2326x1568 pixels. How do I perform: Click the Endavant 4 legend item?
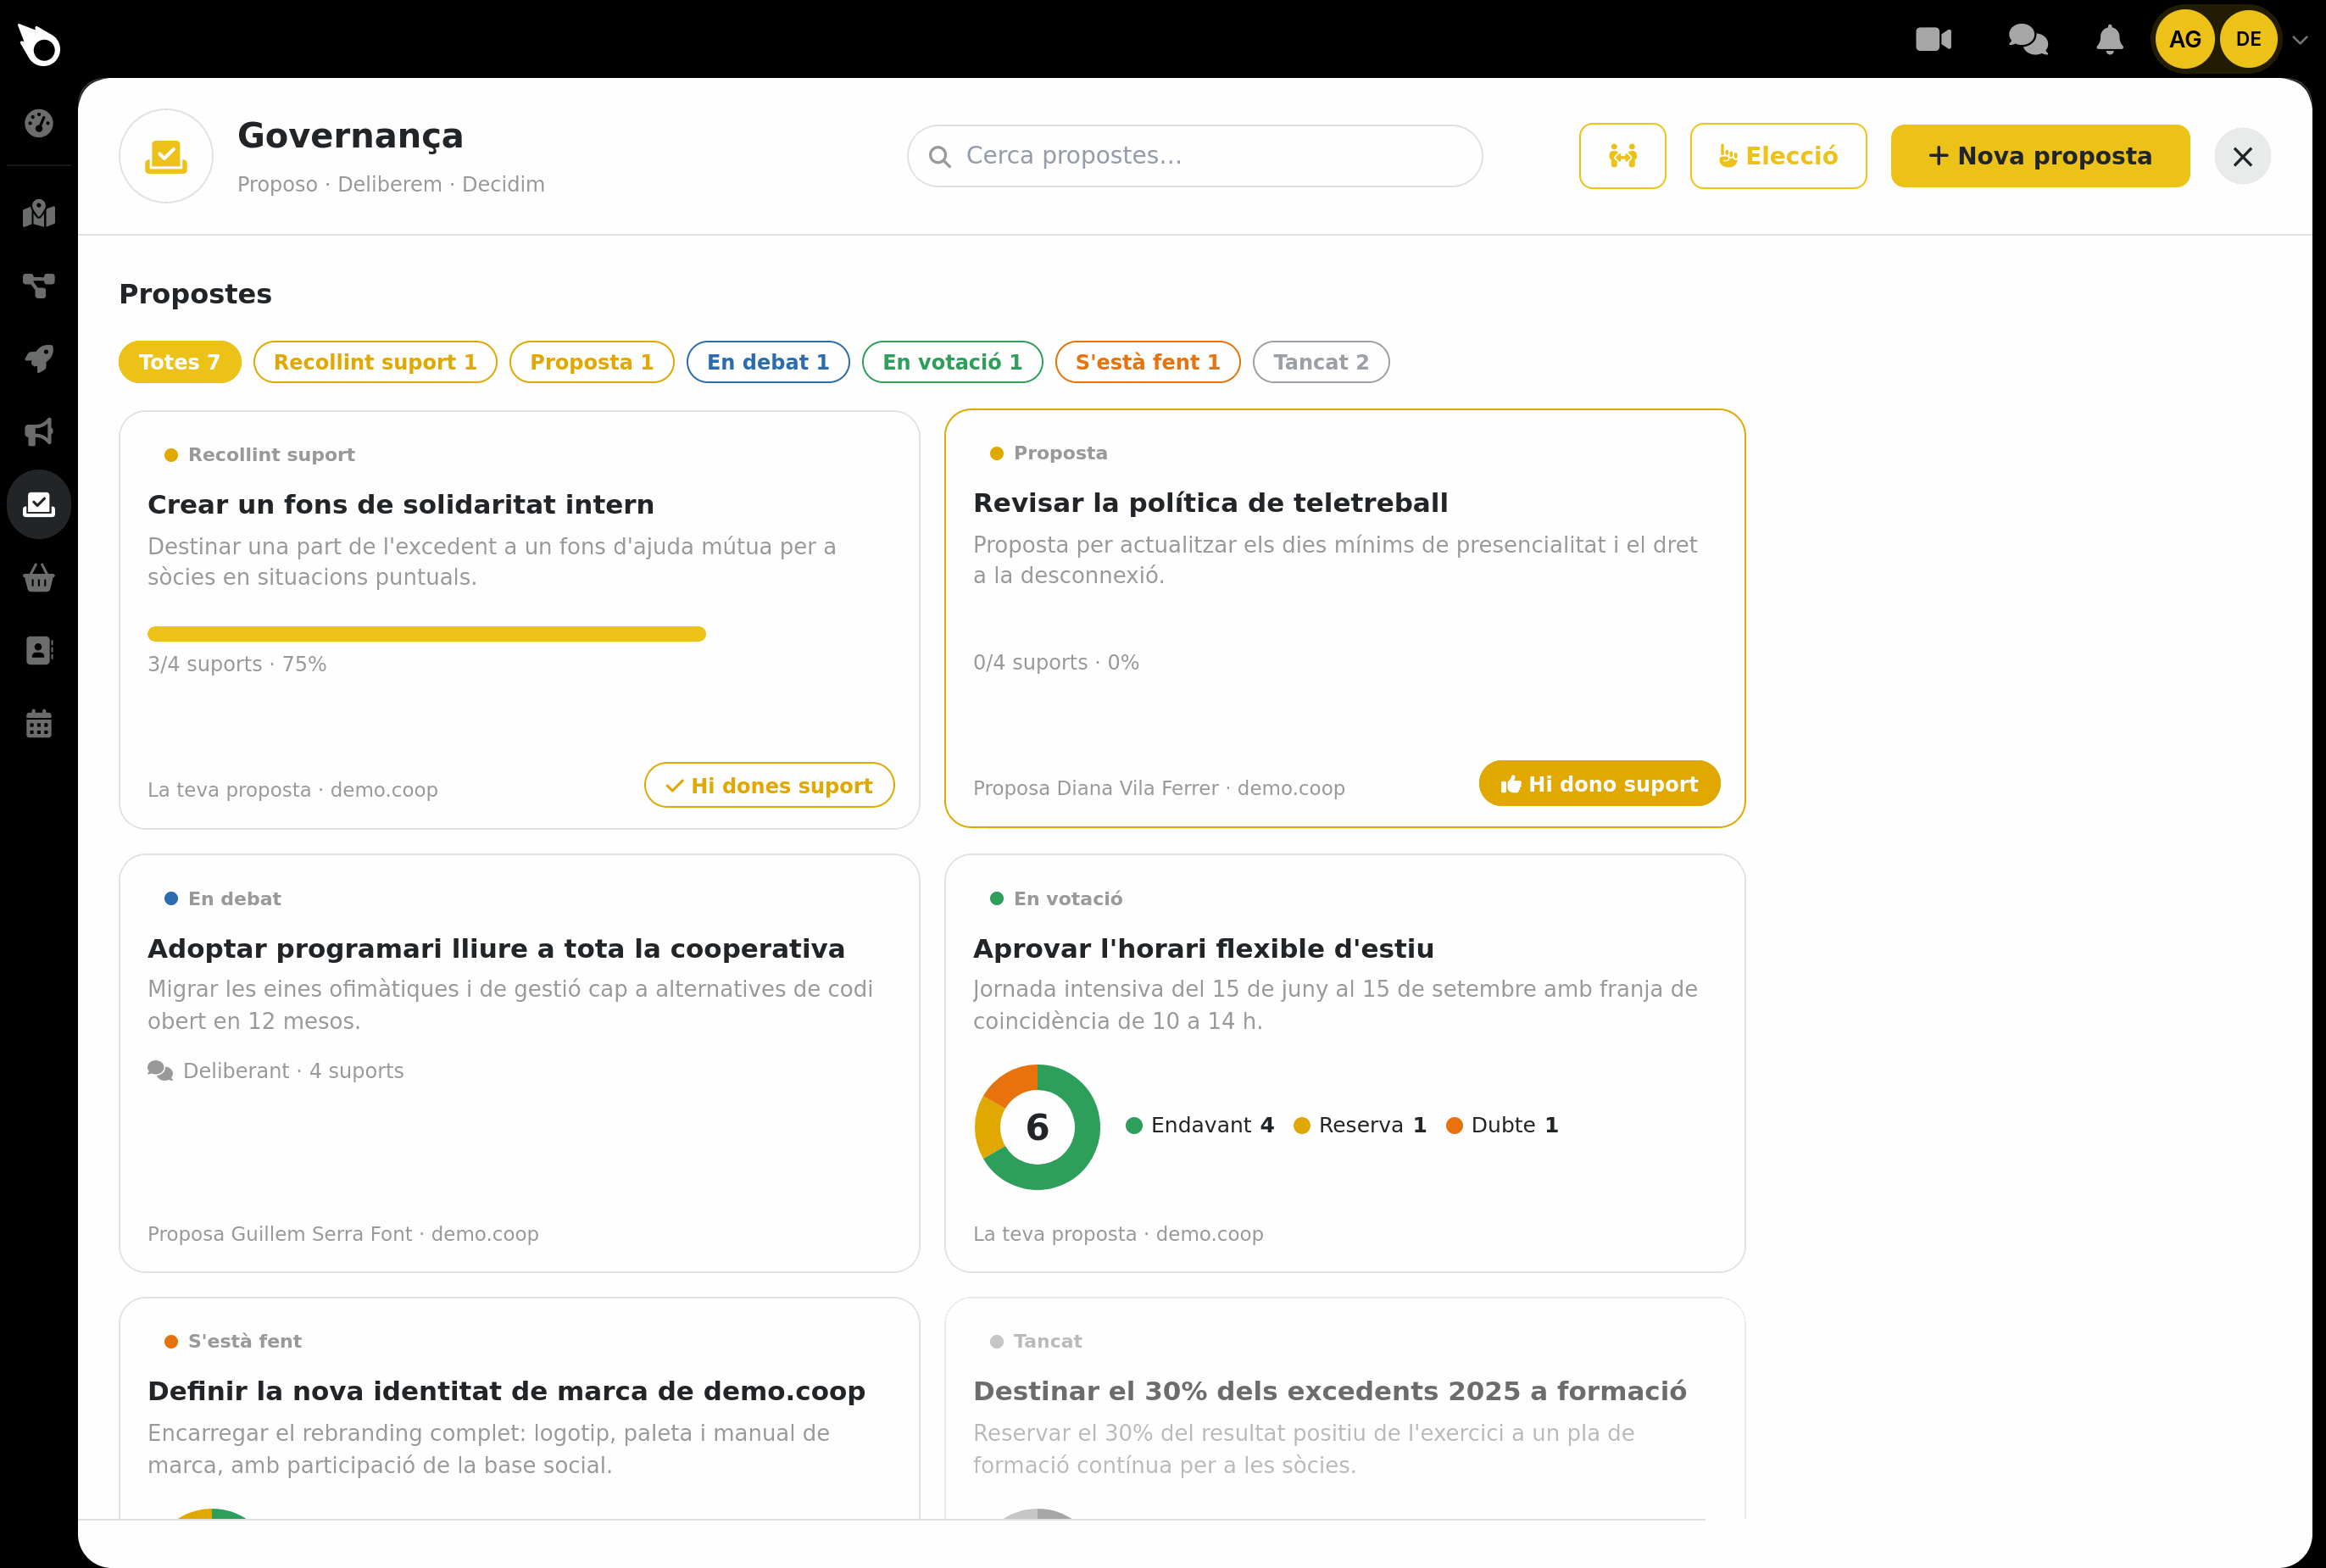click(1199, 1125)
